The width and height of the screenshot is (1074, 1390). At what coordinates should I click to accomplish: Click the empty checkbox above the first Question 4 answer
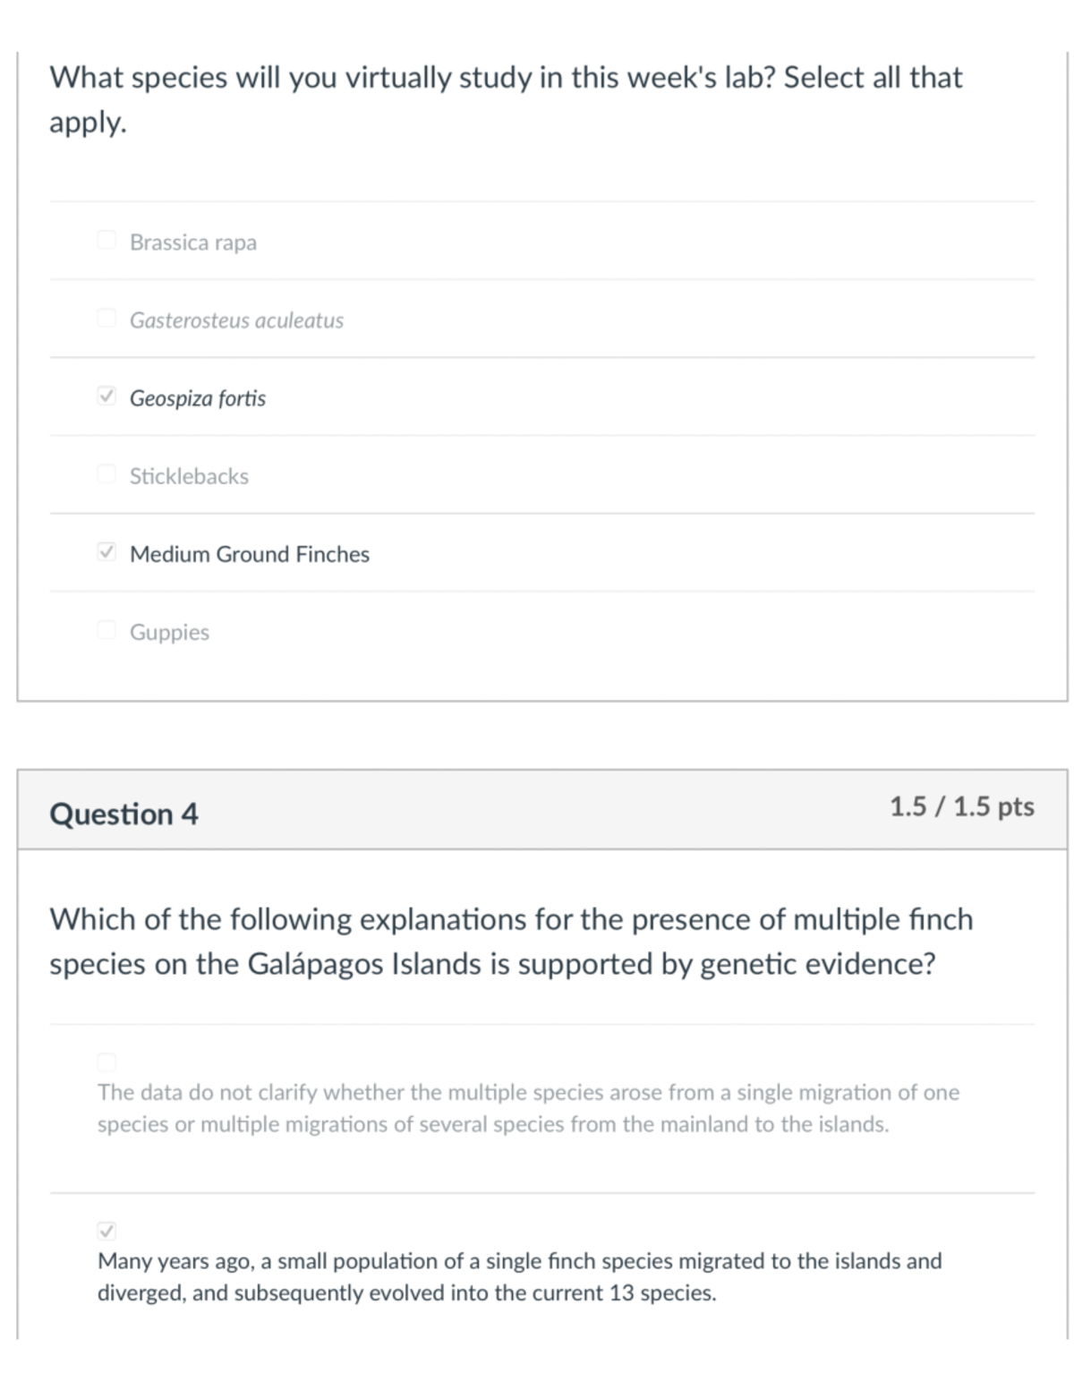(x=107, y=1062)
